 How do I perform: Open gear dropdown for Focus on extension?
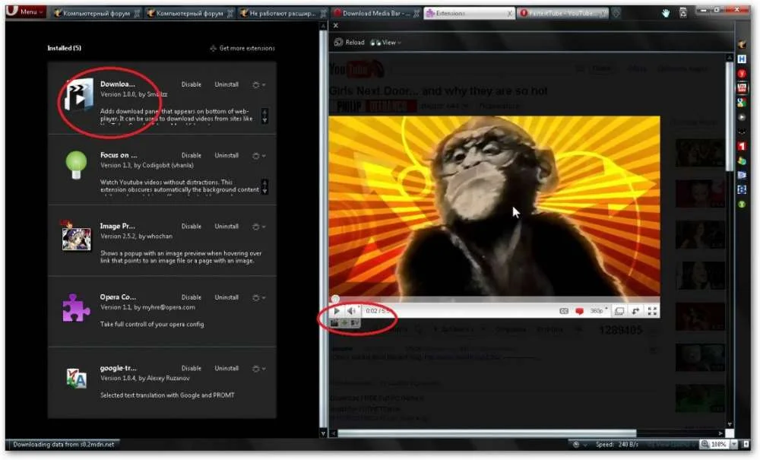point(258,156)
